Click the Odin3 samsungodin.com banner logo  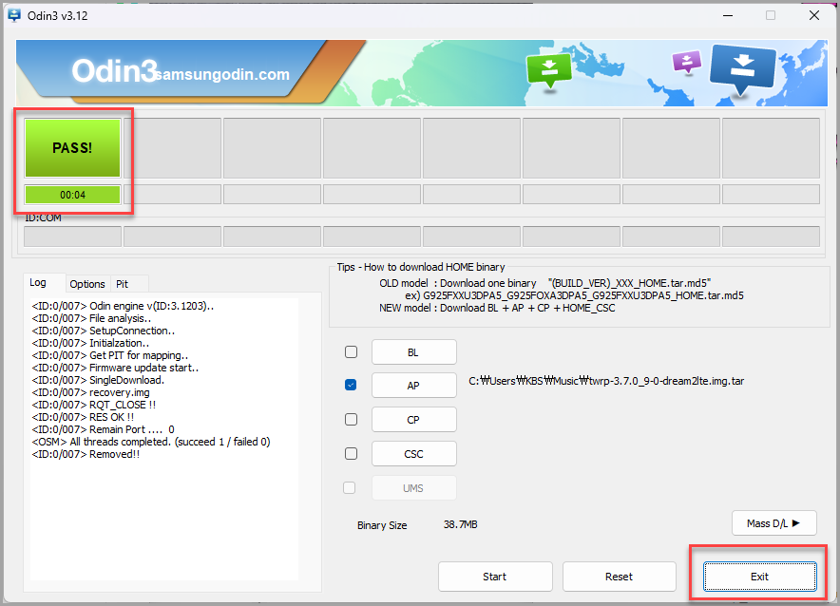[x=181, y=72]
